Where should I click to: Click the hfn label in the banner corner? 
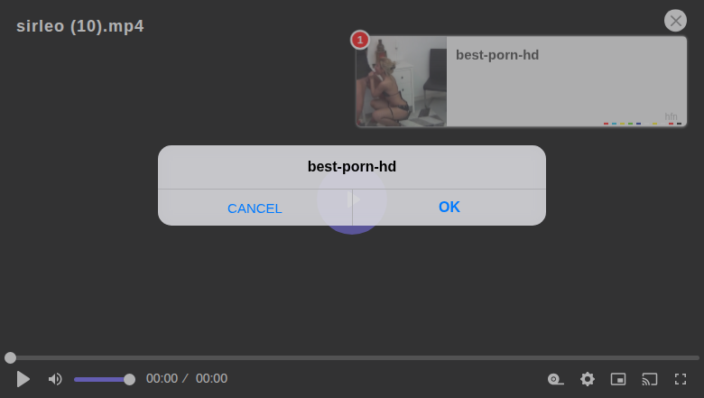[671, 116]
